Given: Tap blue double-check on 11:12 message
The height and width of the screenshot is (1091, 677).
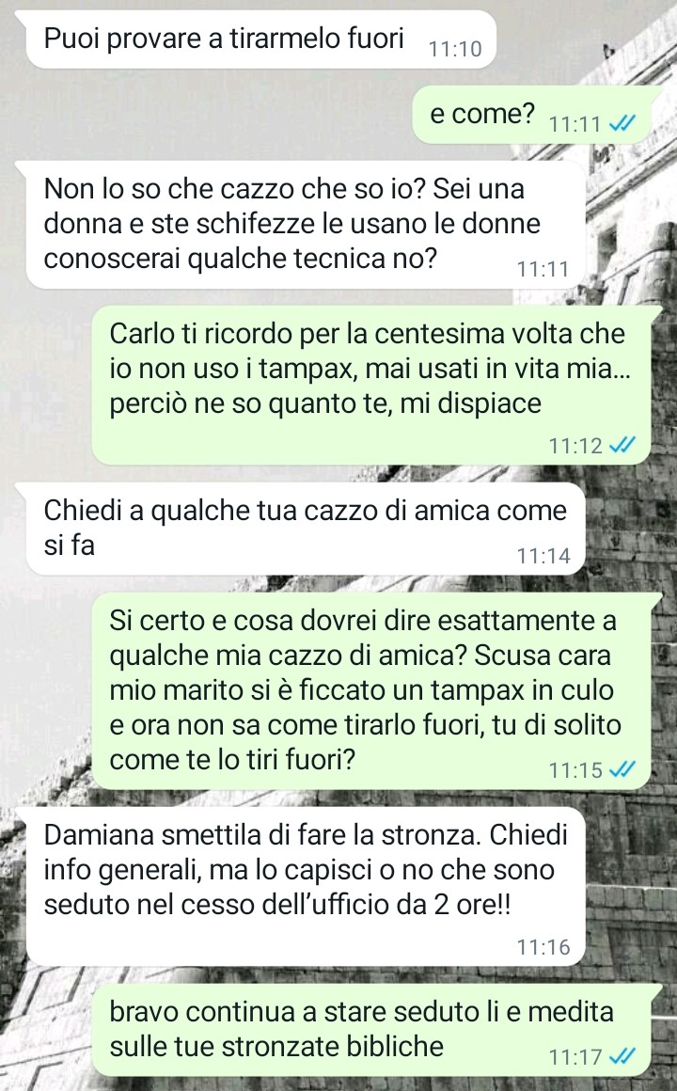Looking at the screenshot, I should click(x=621, y=445).
